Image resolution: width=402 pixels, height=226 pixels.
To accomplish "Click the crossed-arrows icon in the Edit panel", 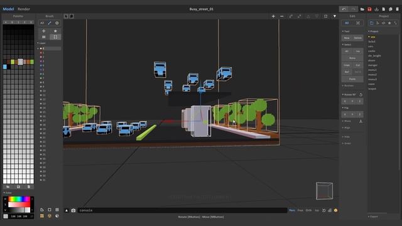I will [358, 23].
